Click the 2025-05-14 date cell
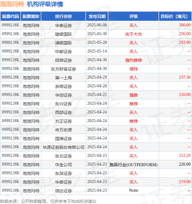Image resolution: width=192 pixels, height=204 pixels. click(97, 51)
